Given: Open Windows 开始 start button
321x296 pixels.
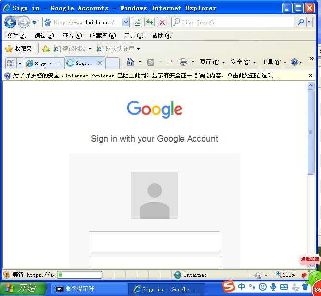Looking at the screenshot, I should [x=23, y=289].
